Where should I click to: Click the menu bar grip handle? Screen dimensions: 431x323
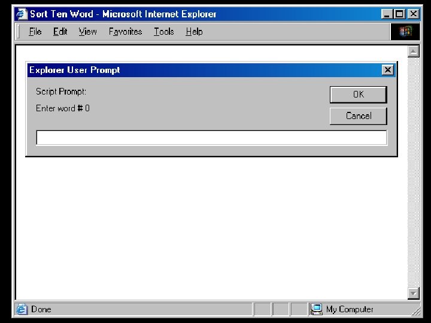19,32
